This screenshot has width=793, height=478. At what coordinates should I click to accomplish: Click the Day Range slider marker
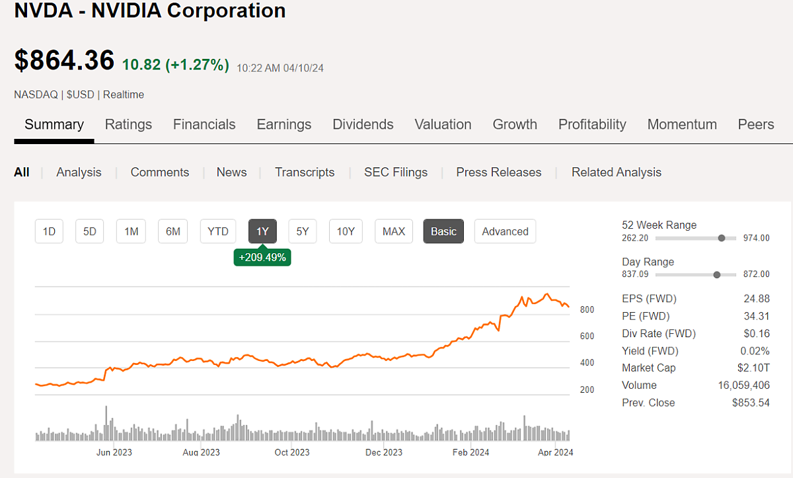point(717,274)
